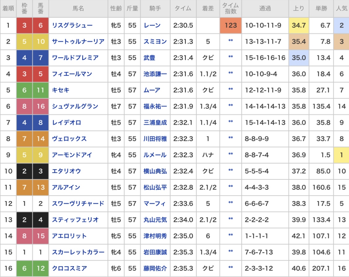Open horse link クロコスミア

pos(69,268)
